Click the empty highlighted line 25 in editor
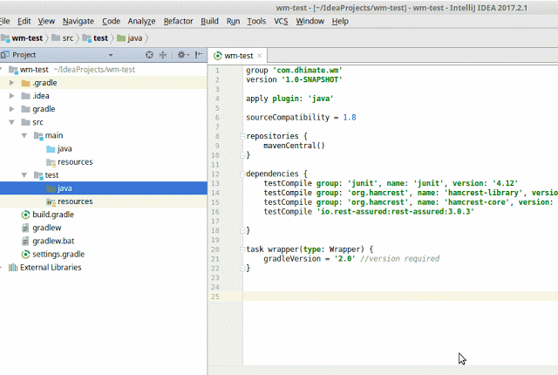The height and width of the screenshot is (375, 558). tap(400, 297)
